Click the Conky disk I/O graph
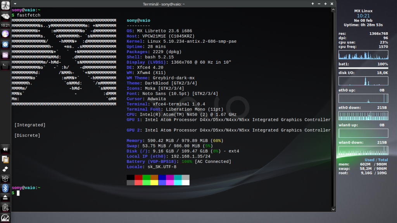Screen dimensions: 397x223 (x=363, y=81)
